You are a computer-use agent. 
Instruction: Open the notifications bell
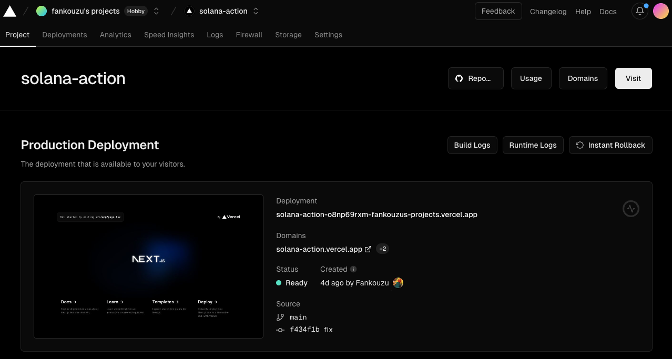[x=640, y=11]
